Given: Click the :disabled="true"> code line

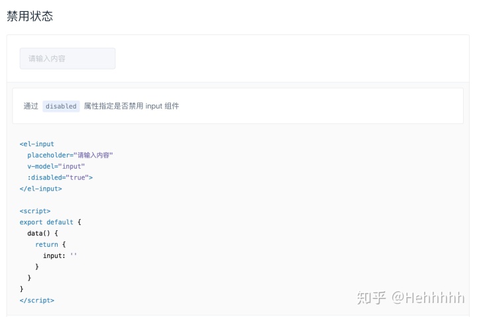Looking at the screenshot, I should pos(60,177).
